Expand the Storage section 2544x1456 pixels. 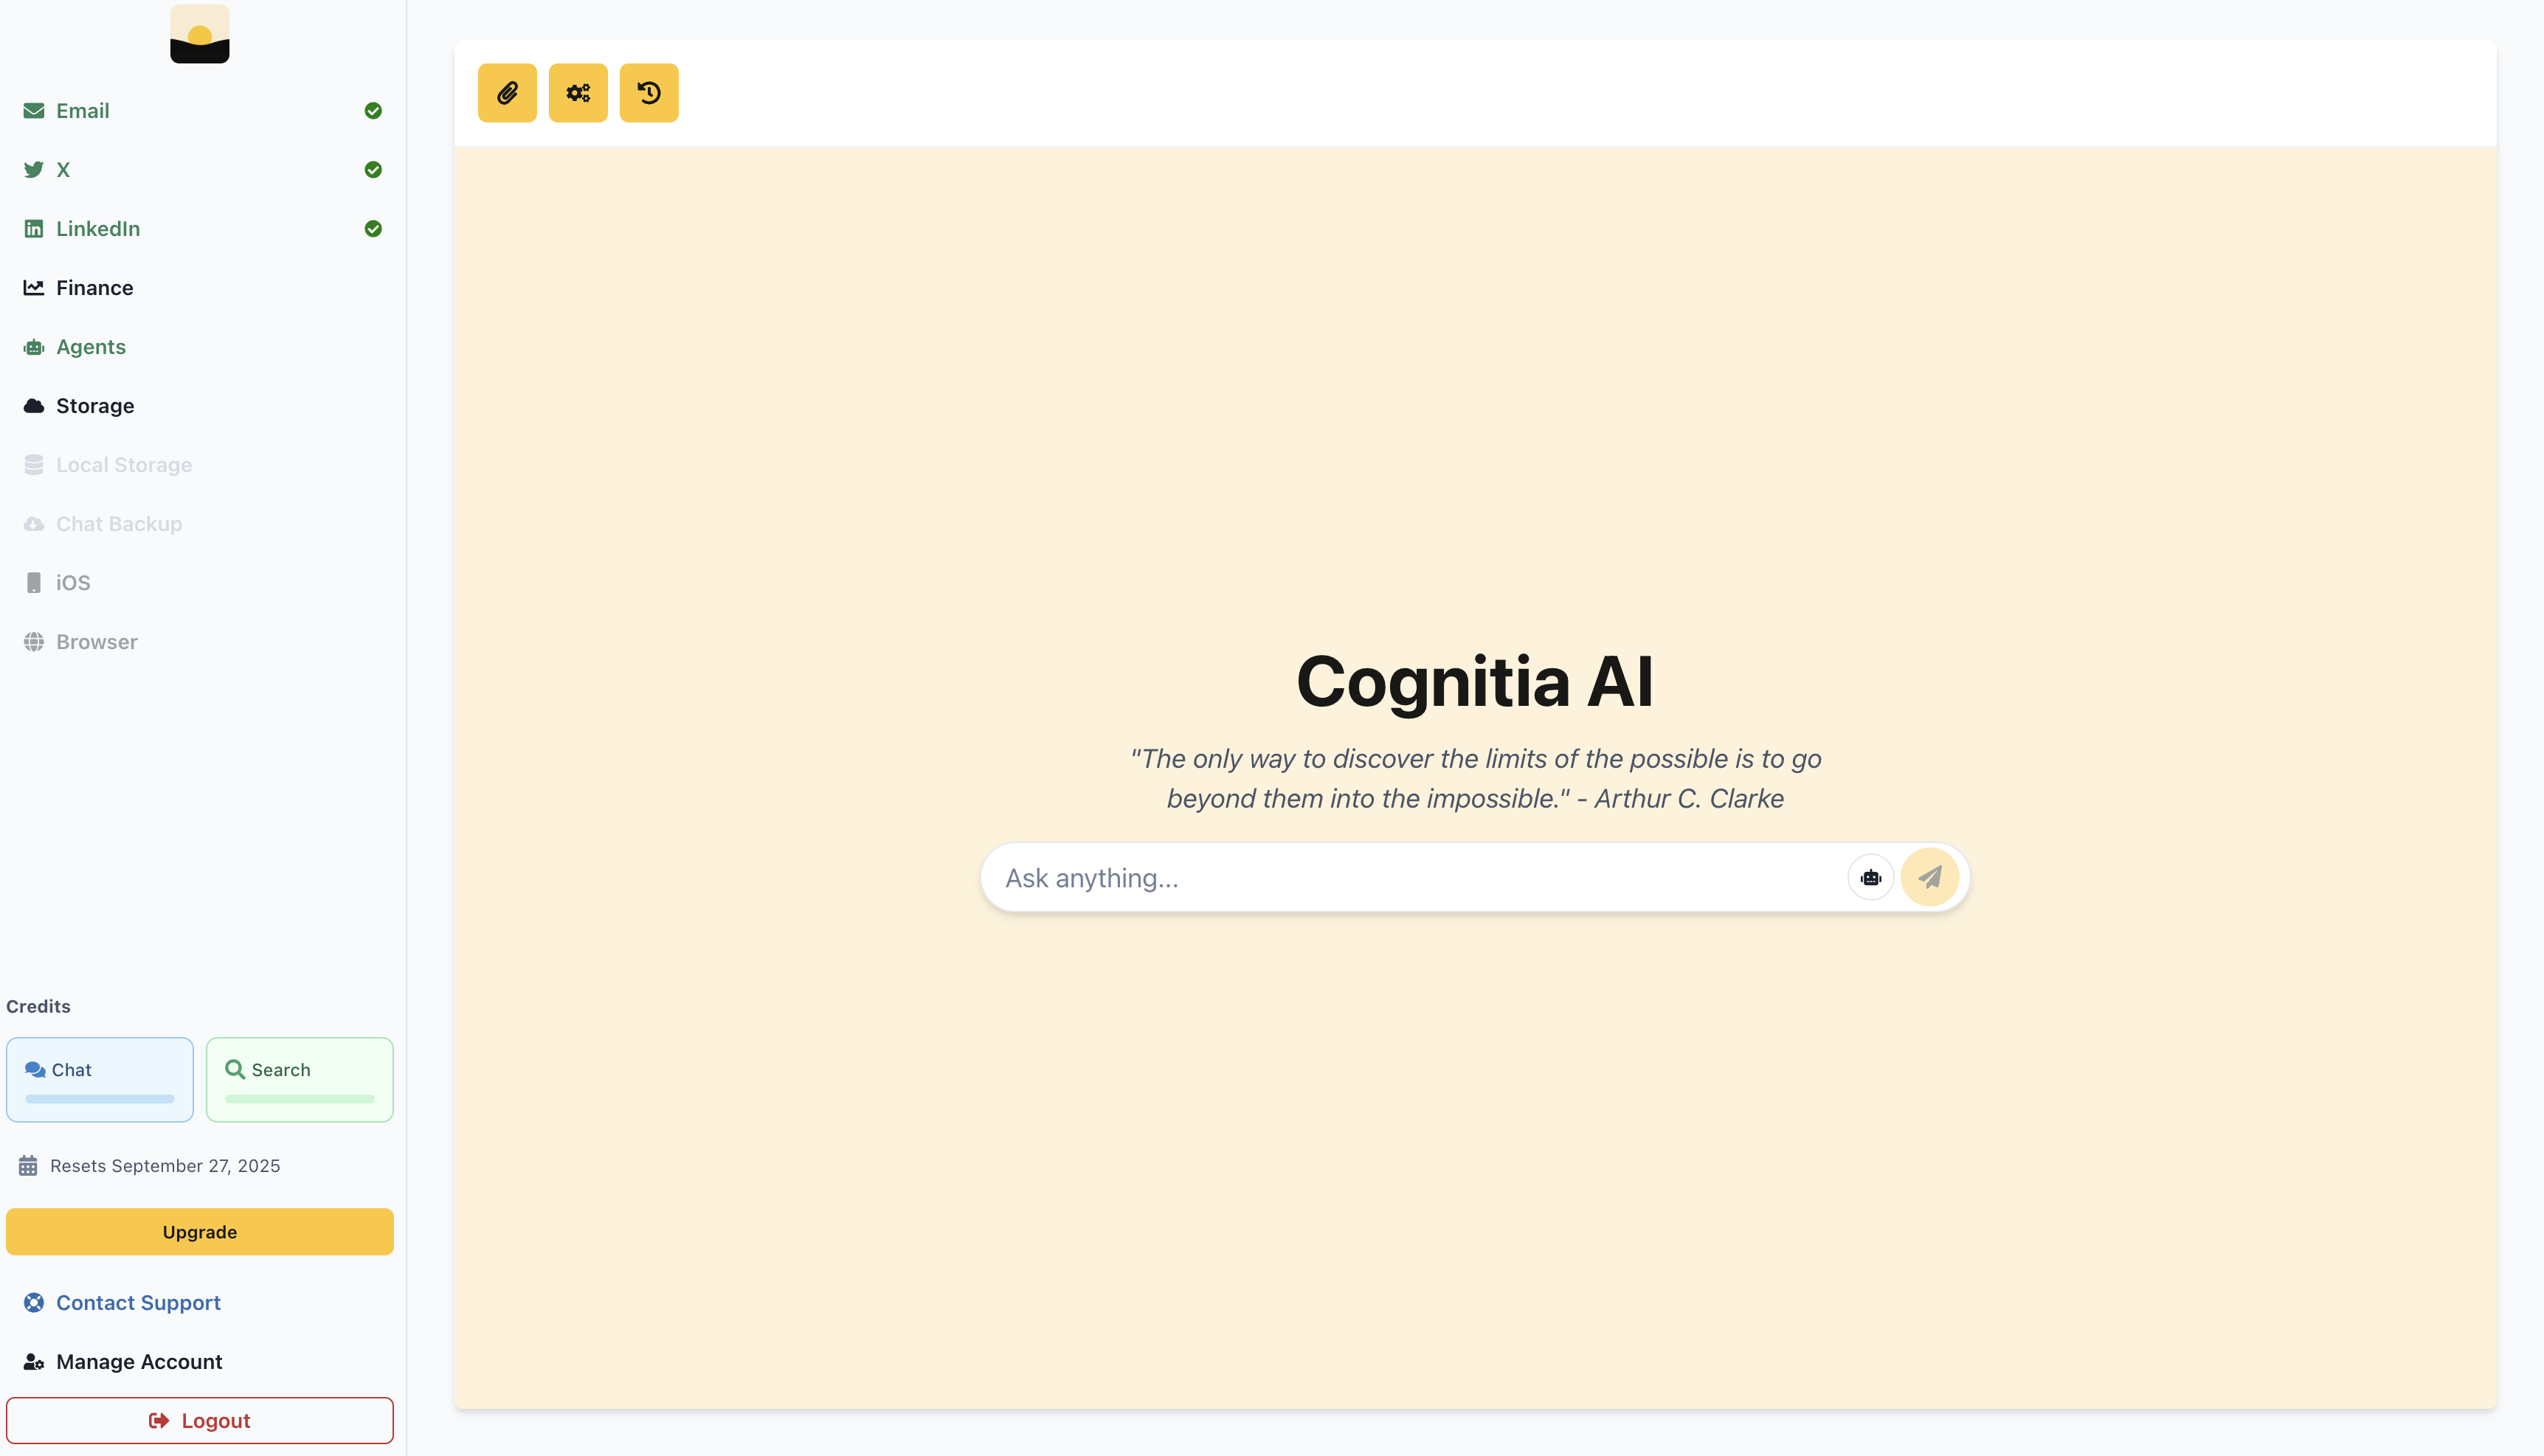coord(94,405)
